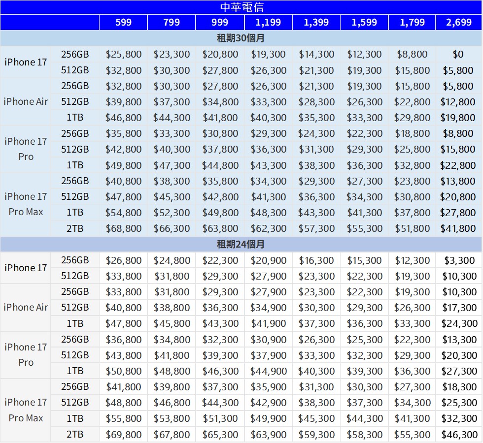Select the $13,300 price cell
483x443 pixels.
click(x=459, y=339)
